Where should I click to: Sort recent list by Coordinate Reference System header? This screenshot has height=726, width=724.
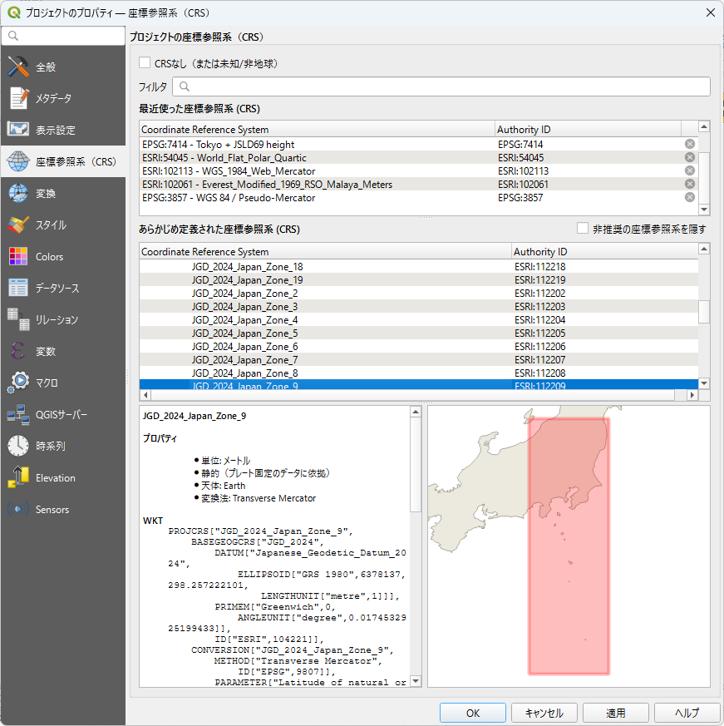click(x=317, y=129)
